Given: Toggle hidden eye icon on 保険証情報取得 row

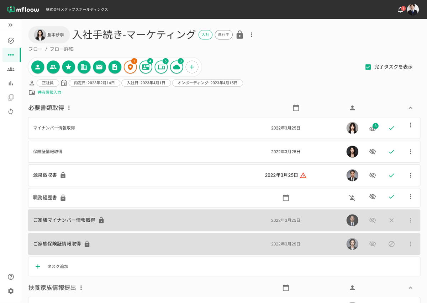Looking at the screenshot, I should point(373,152).
